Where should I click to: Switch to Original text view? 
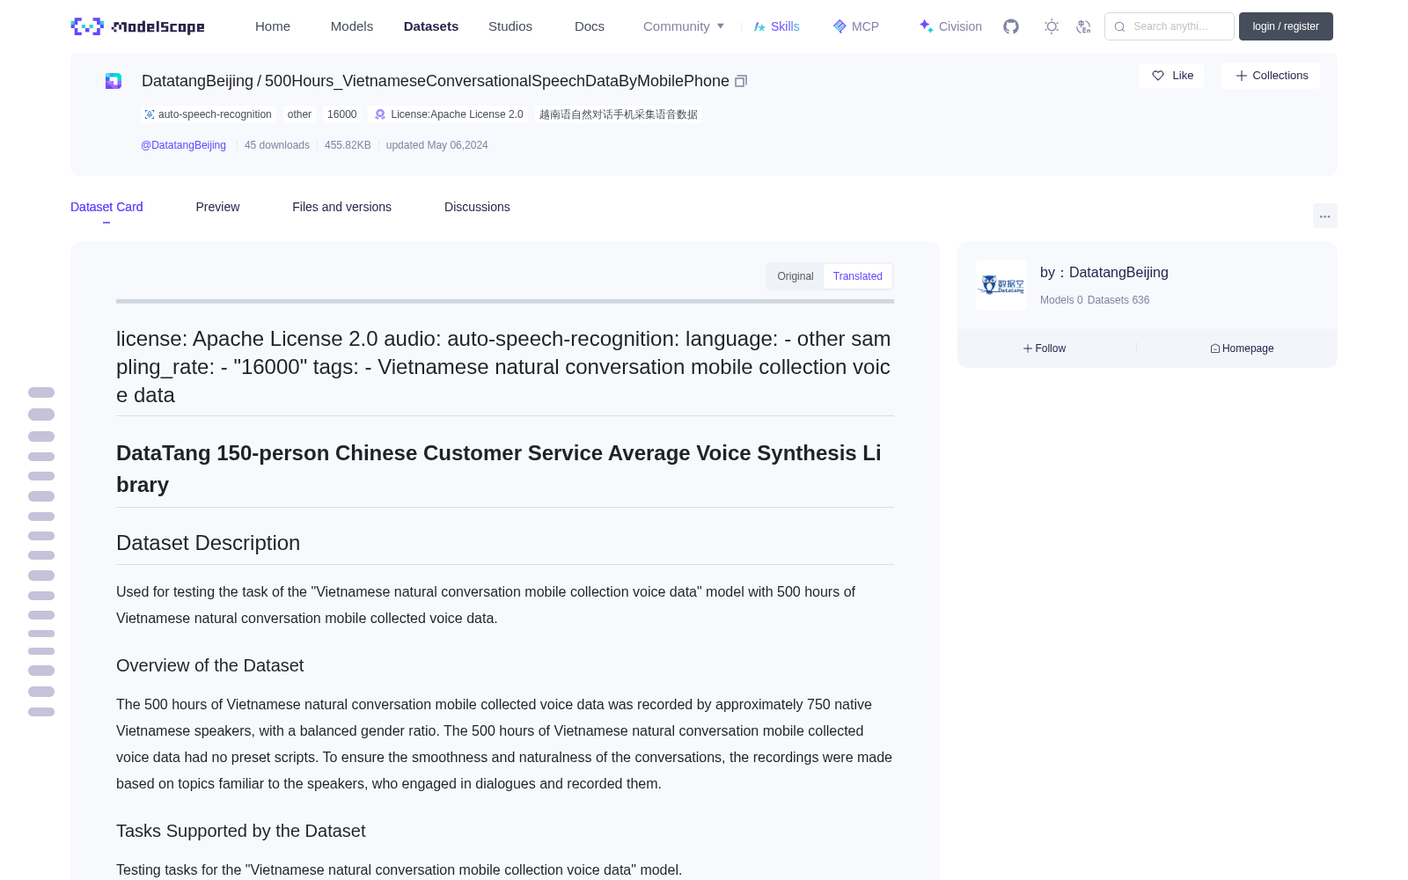pyautogui.click(x=796, y=276)
